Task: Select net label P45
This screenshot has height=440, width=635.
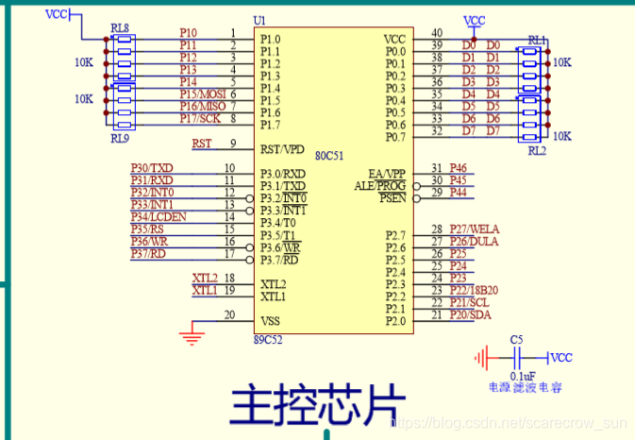Action: [x=458, y=180]
